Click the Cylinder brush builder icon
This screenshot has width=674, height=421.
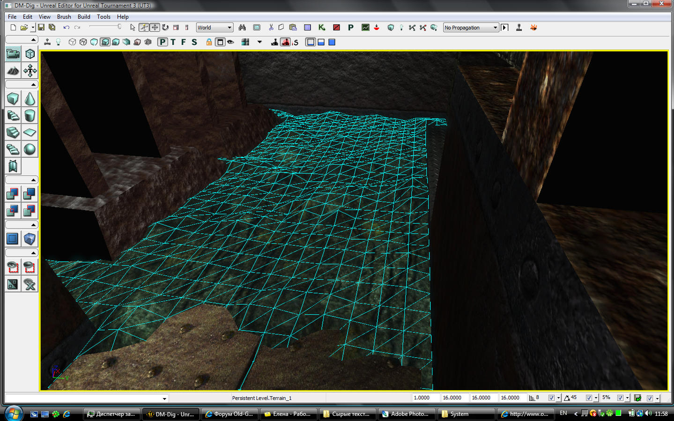pos(30,116)
